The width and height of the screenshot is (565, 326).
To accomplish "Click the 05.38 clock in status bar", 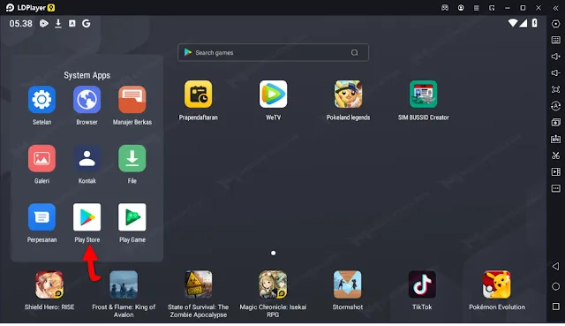I will [x=21, y=24].
